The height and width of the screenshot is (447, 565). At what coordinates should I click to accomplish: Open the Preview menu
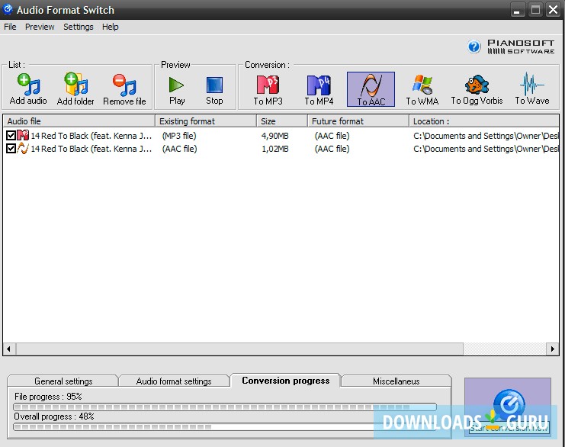pos(40,27)
